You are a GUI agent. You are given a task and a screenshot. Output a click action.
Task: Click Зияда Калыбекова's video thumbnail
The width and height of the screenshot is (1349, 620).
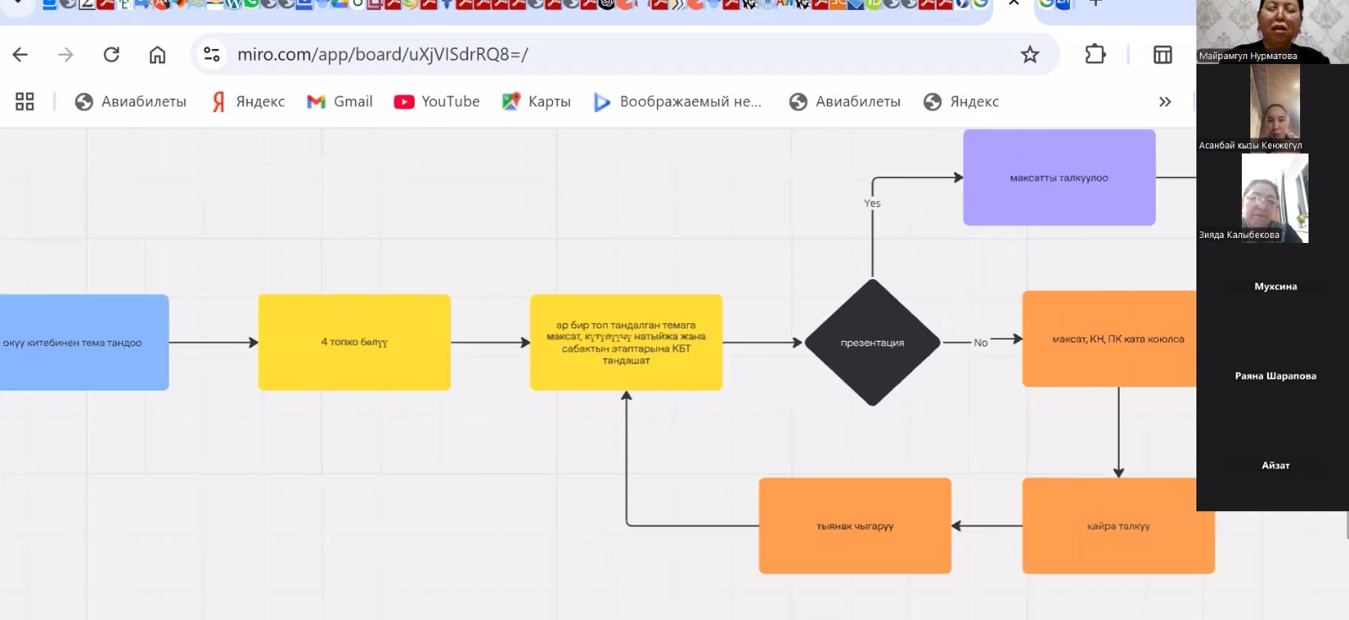click(1274, 198)
